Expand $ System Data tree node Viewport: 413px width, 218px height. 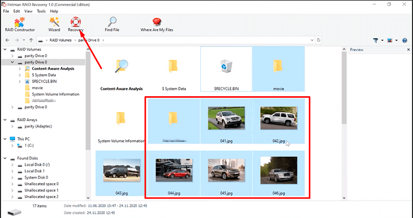20,75
